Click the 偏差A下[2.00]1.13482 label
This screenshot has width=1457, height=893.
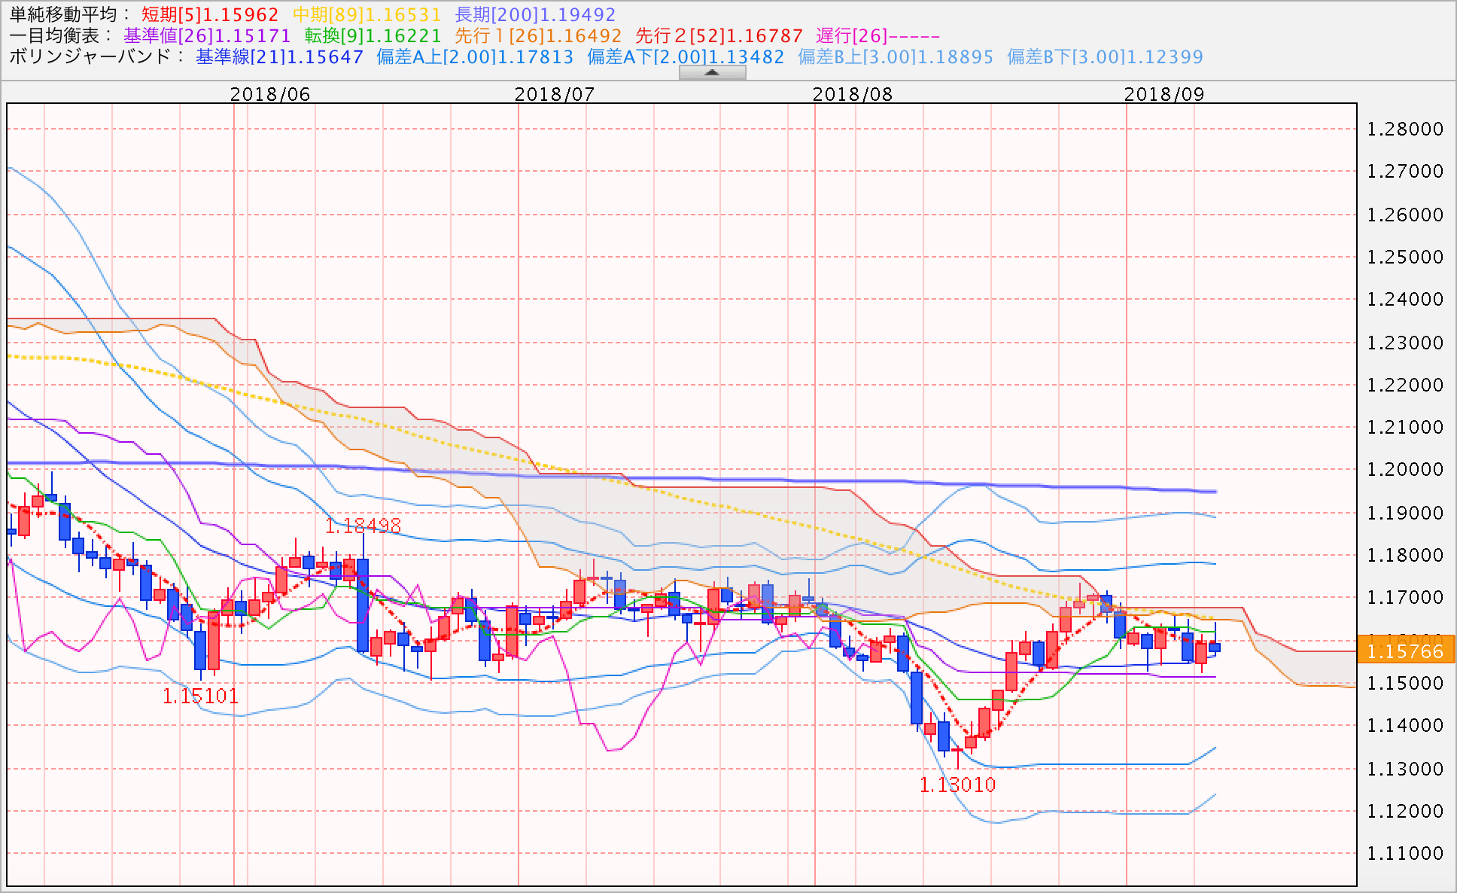click(x=686, y=57)
